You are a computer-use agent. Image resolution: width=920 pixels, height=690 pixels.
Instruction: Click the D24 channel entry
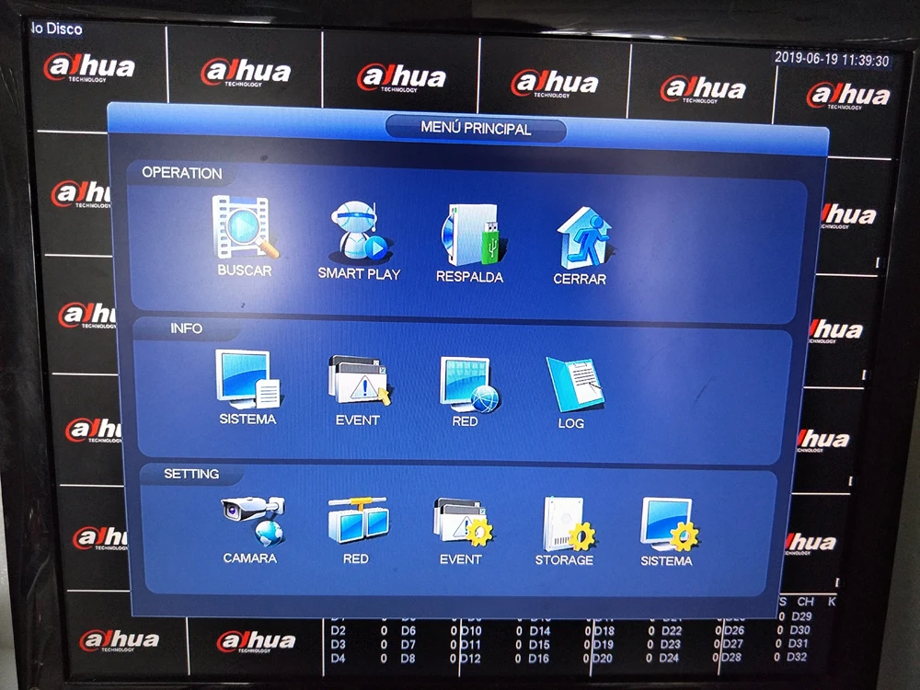click(x=669, y=658)
